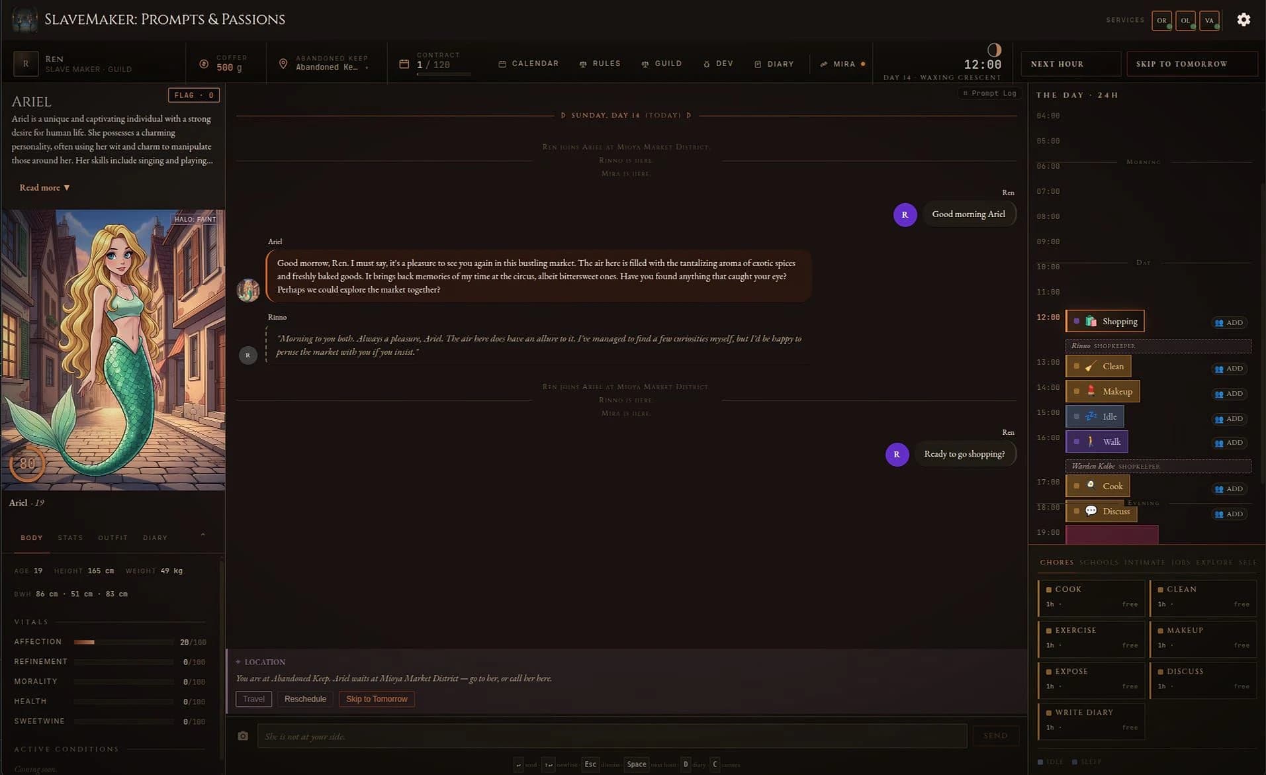The width and height of the screenshot is (1266, 775).
Task: Toggle the OL service indicator
Action: 1185,21
